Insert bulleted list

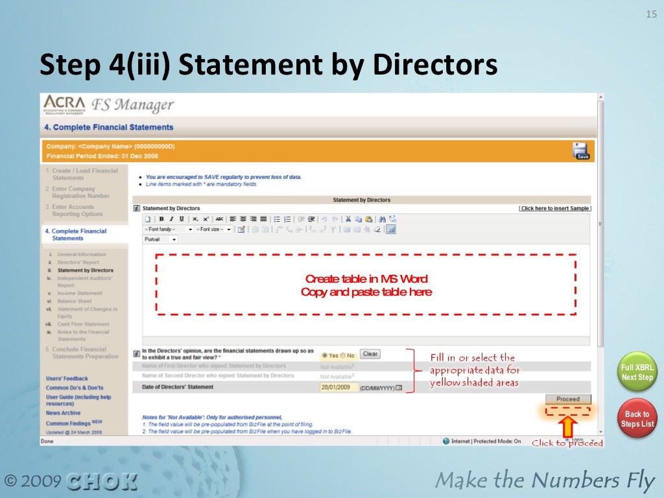pos(277,219)
